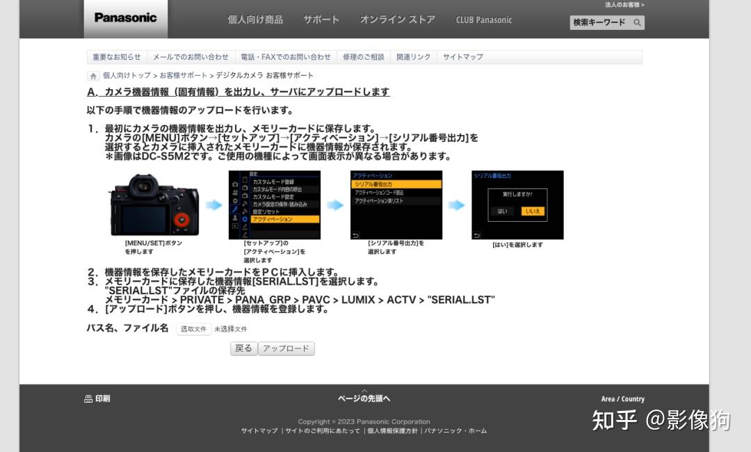Open the サポート menu
The image size is (751, 452).
click(321, 19)
